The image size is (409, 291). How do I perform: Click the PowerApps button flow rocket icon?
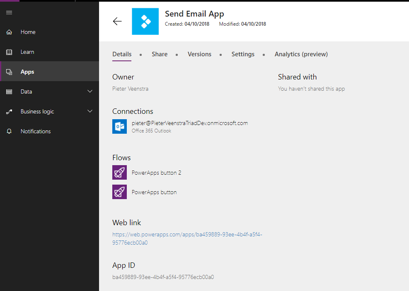[119, 192]
